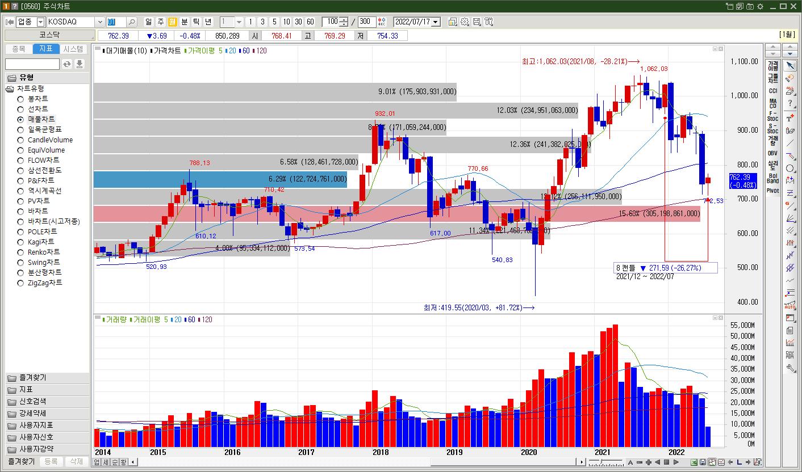
Task: Open the interval number dropdown showing 1
Action: point(239,22)
